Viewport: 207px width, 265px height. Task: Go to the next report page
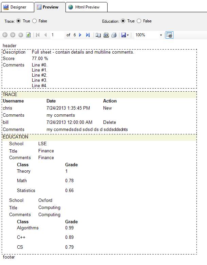(80, 35)
